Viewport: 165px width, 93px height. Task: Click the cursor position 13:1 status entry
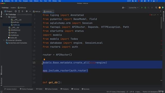coord(116,92)
